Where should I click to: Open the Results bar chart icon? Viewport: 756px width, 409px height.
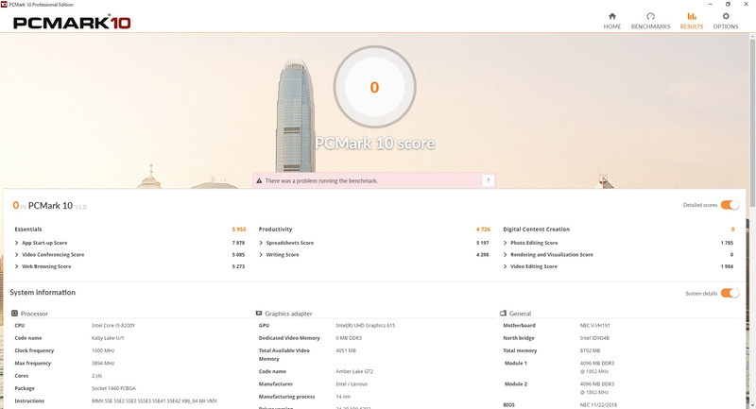click(692, 16)
